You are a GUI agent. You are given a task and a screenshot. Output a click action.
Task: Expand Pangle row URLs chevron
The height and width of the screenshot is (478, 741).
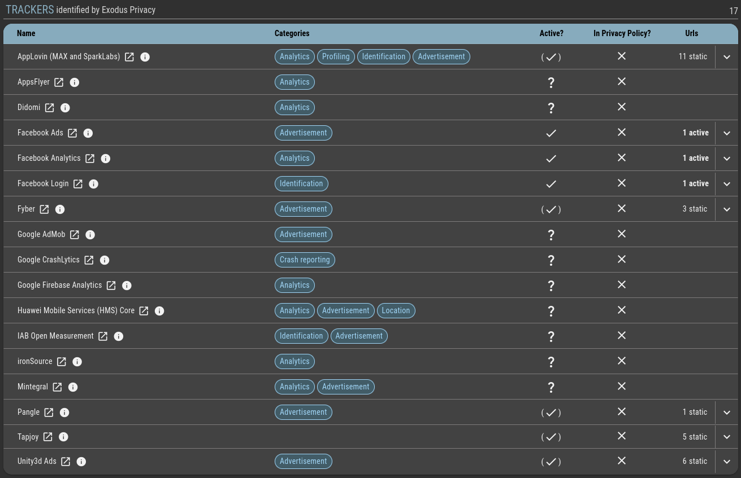(x=727, y=413)
